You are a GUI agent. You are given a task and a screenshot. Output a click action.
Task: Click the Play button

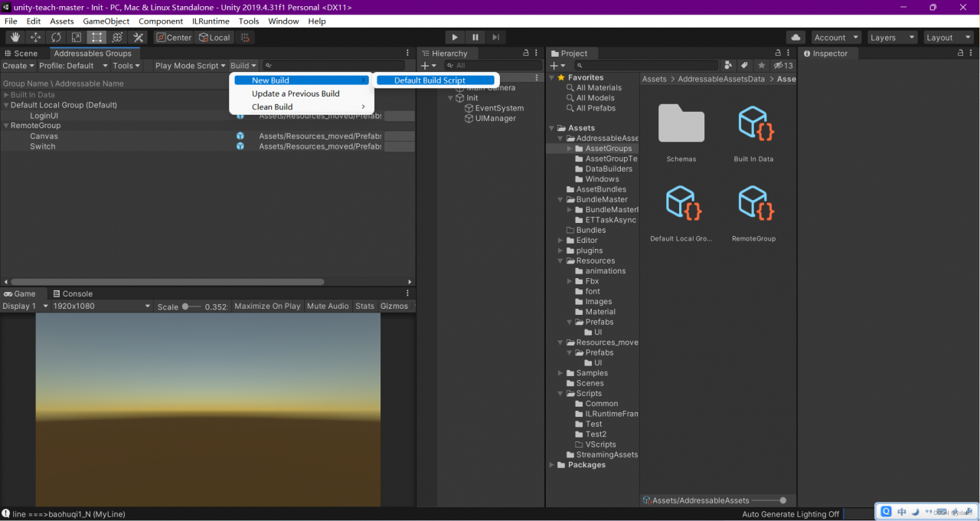click(x=455, y=38)
